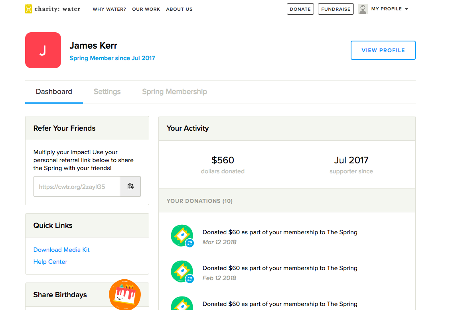
Task: Open the Download Media Kit link
Action: [x=61, y=249]
